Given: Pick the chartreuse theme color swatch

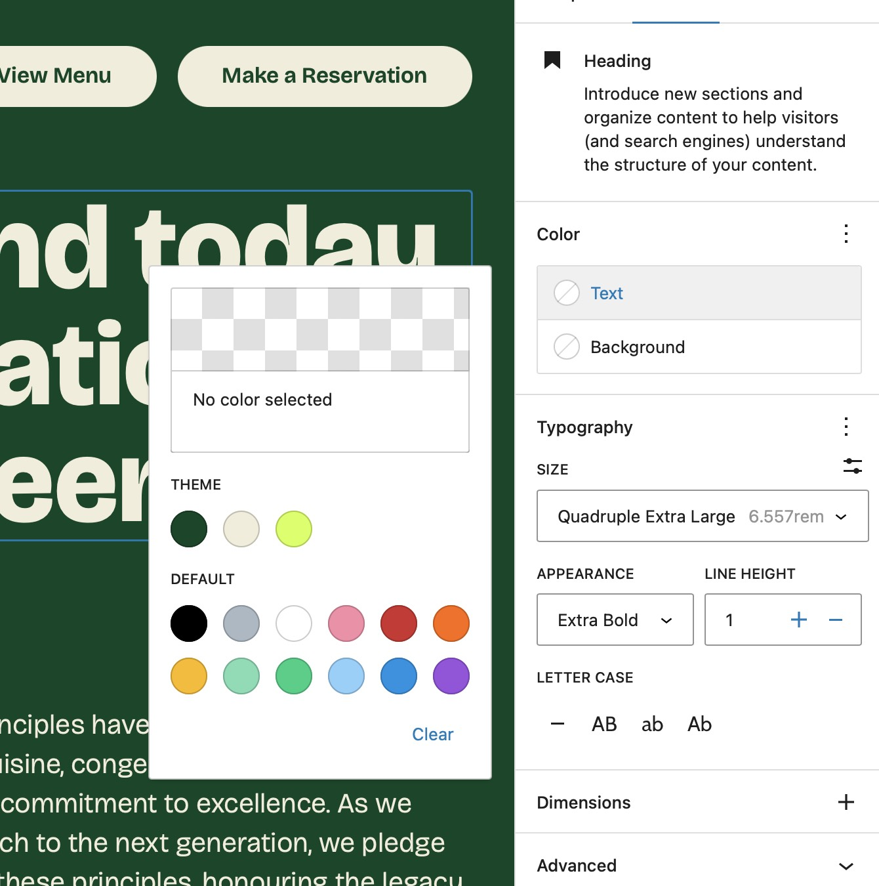Looking at the screenshot, I should pos(293,528).
